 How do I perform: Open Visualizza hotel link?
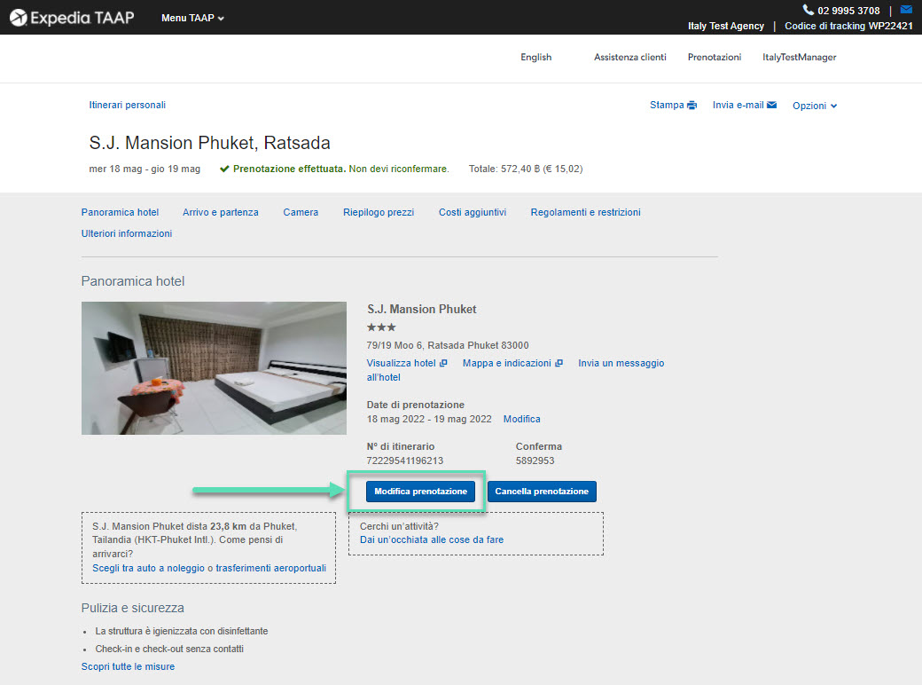pos(401,363)
